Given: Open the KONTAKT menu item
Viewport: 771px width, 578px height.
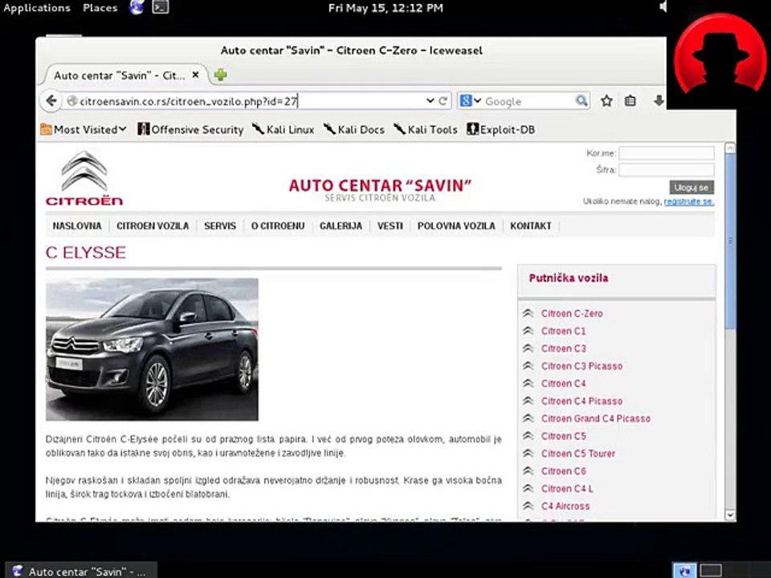Looking at the screenshot, I should [x=531, y=226].
